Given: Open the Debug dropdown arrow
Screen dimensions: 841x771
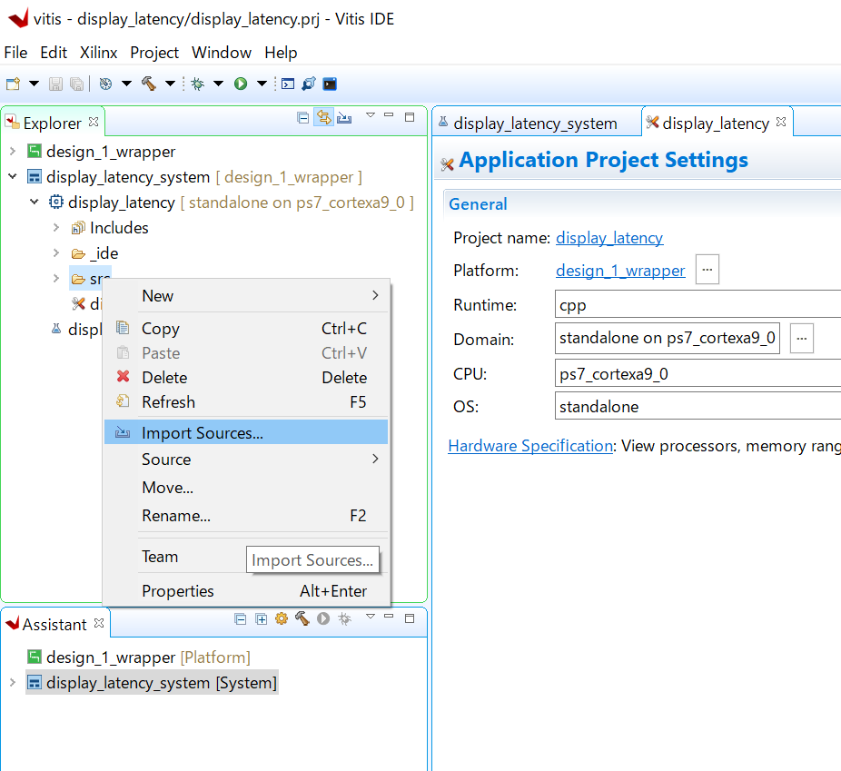Looking at the screenshot, I should (218, 84).
